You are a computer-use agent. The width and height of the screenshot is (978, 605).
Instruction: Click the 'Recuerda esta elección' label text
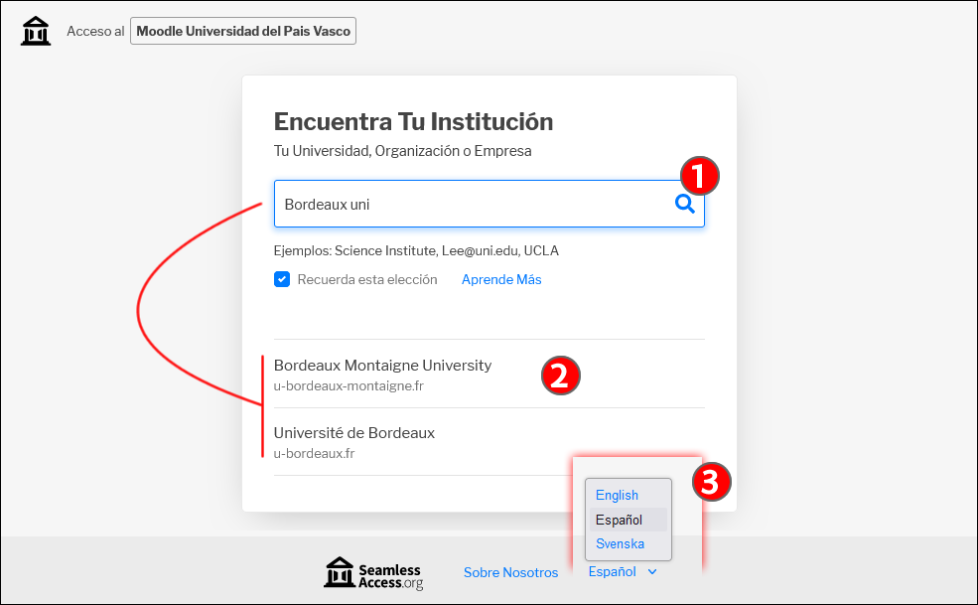[367, 280]
